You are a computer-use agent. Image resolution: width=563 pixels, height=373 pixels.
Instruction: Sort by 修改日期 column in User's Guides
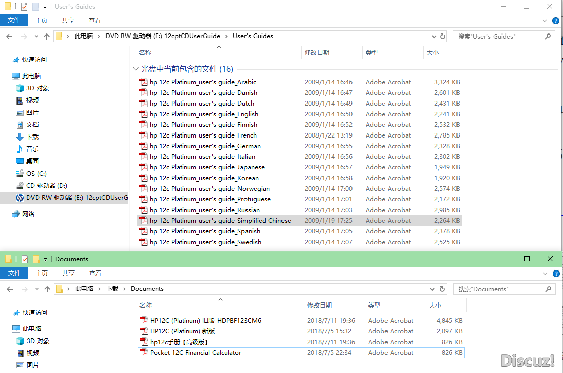pos(317,52)
